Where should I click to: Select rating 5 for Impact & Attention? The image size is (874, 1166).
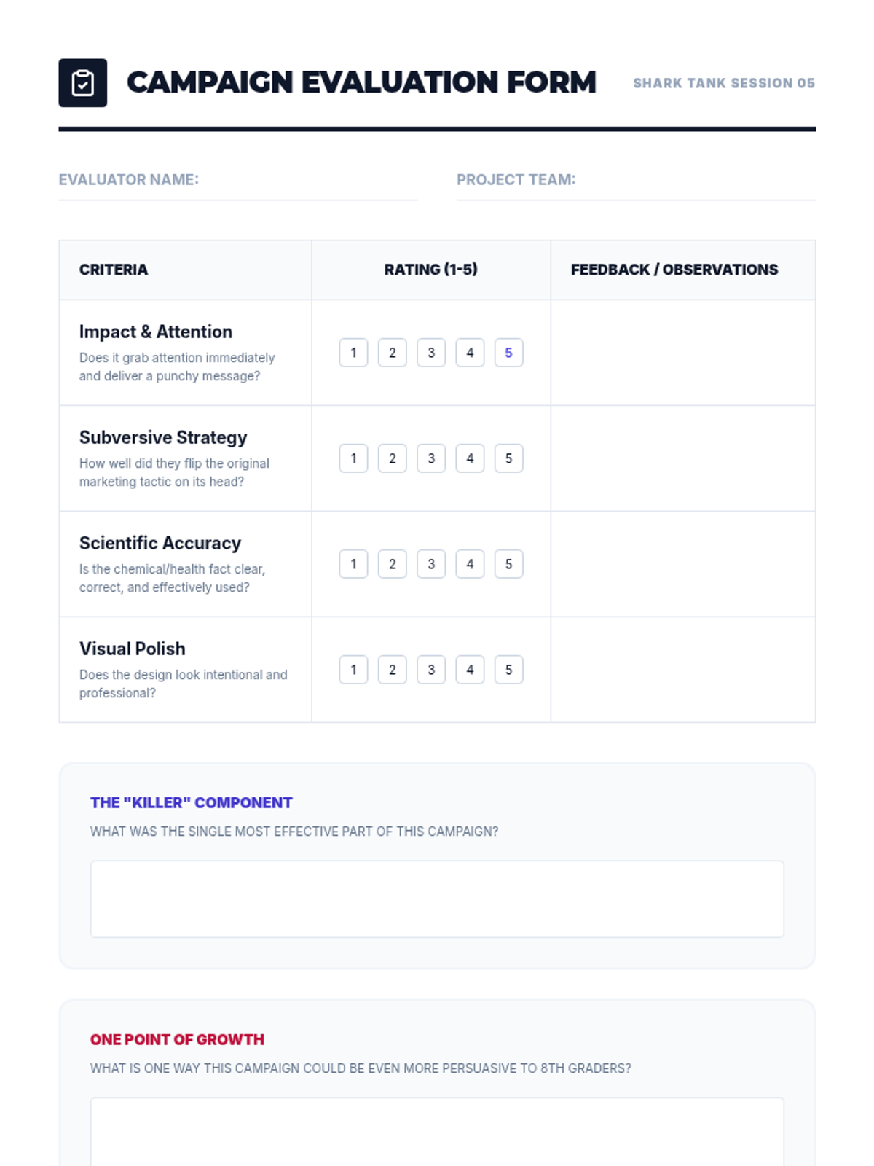tap(508, 353)
